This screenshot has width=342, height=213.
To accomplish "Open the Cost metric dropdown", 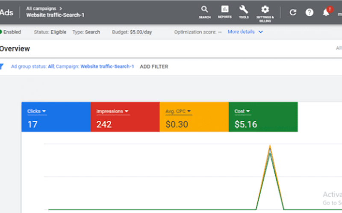I will (242, 111).
